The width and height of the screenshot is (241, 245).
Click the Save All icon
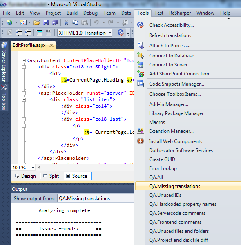tap(55, 23)
